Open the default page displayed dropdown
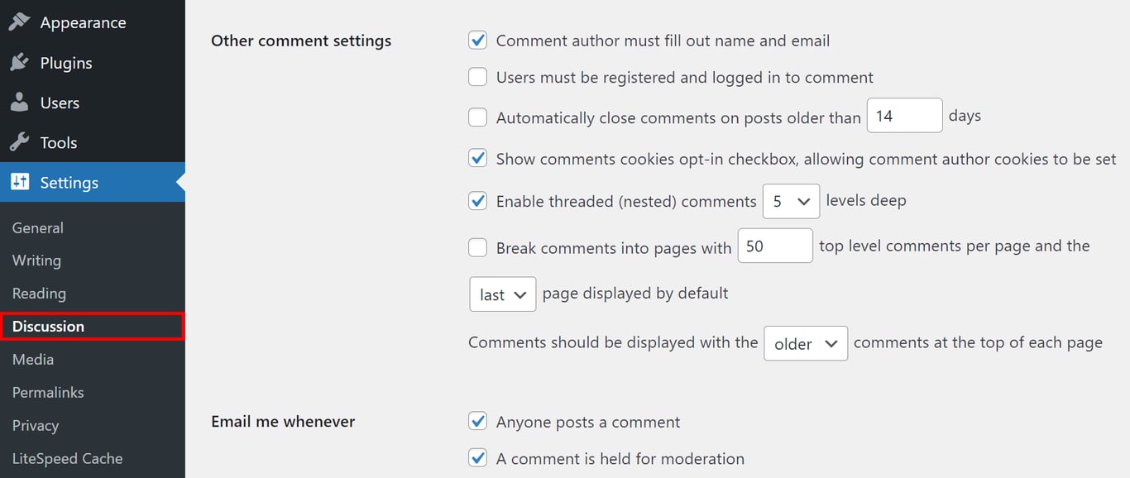 (x=502, y=294)
